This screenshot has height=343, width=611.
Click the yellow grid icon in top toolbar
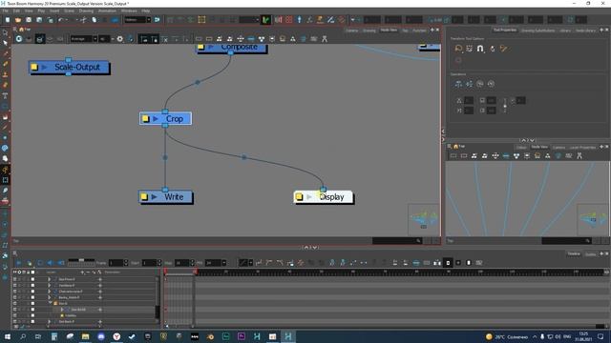point(201,20)
